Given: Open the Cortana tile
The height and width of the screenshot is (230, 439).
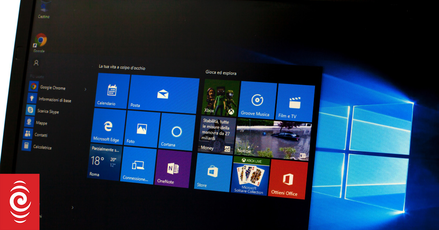Looking at the screenshot, I should point(177,132).
